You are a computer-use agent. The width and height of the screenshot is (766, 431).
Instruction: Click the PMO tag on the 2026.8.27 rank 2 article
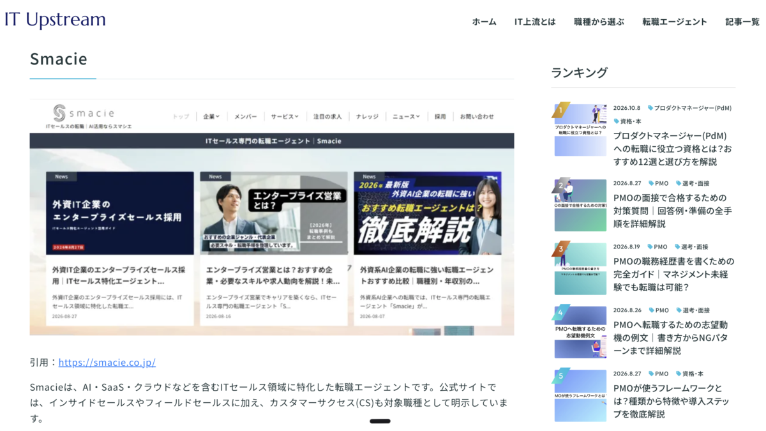[659, 183]
